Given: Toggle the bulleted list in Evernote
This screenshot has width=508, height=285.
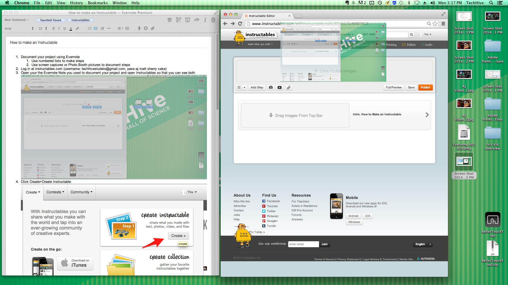Looking at the screenshot, I should coord(90,28).
